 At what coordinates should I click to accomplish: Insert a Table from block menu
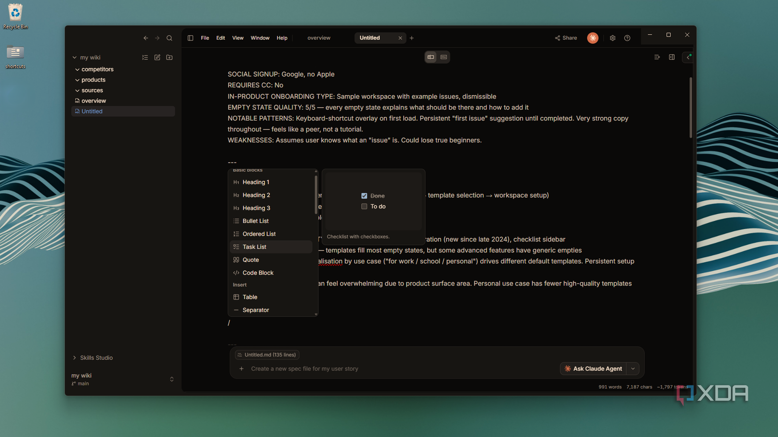click(x=271, y=297)
